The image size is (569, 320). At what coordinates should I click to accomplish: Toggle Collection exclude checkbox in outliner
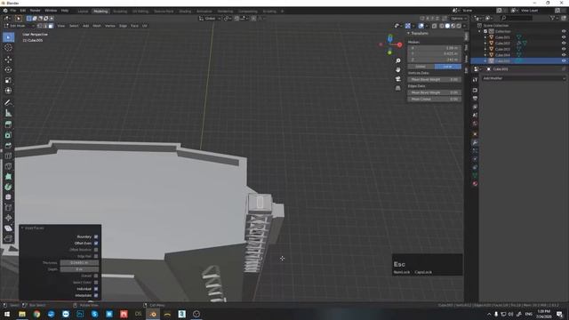tap(485, 32)
